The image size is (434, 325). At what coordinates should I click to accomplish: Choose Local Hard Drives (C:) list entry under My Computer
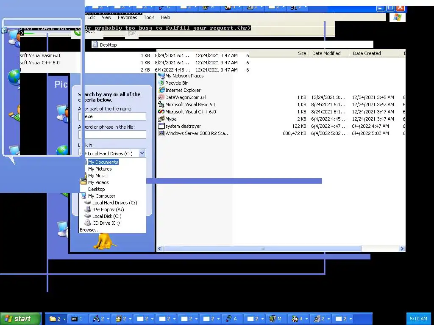coord(114,203)
